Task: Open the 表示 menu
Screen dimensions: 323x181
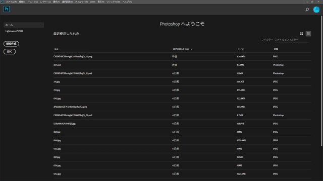Action: click(x=101, y=2)
